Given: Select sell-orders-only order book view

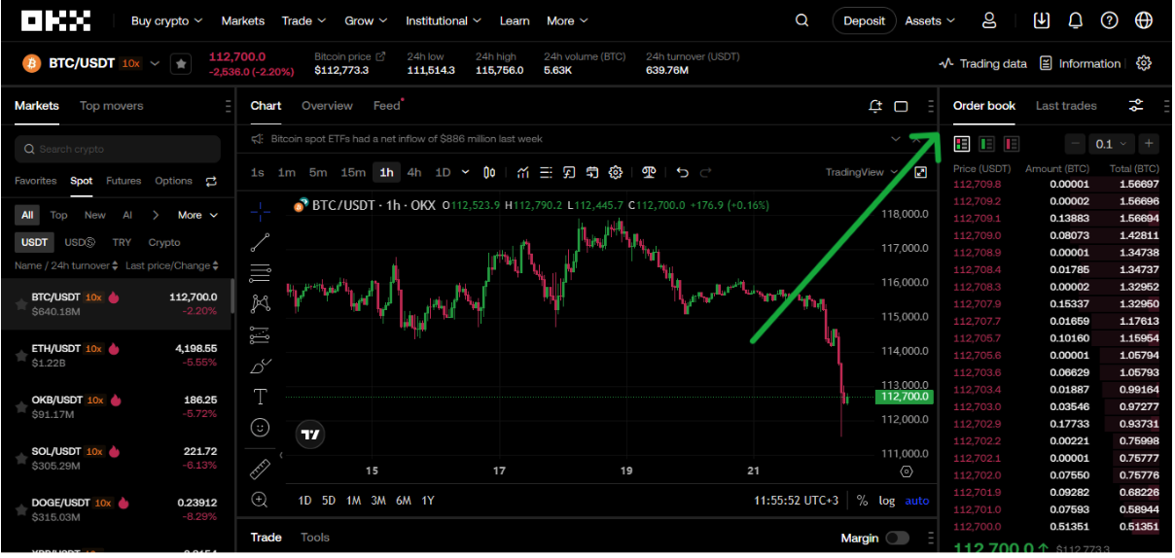Looking at the screenshot, I should tap(1012, 144).
